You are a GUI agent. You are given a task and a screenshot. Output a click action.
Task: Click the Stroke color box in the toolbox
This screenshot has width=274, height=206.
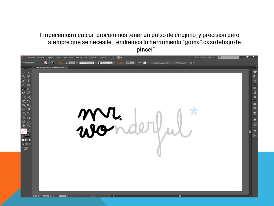(27, 134)
